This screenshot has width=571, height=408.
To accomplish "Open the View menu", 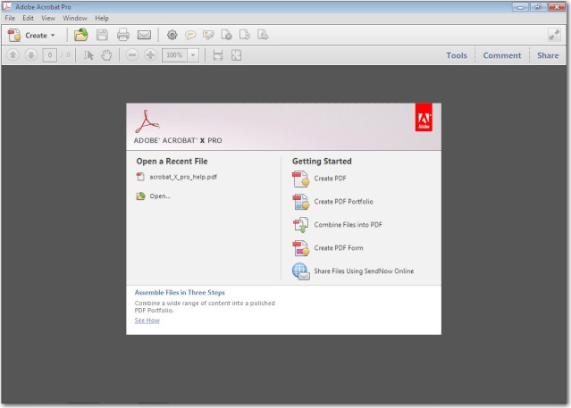I will point(48,18).
